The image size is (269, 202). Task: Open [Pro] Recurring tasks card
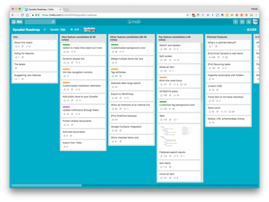pyautogui.click(x=228, y=66)
